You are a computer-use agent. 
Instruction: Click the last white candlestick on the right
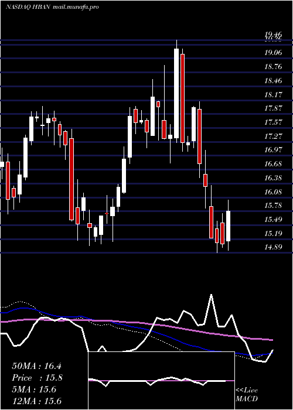pos(228,226)
